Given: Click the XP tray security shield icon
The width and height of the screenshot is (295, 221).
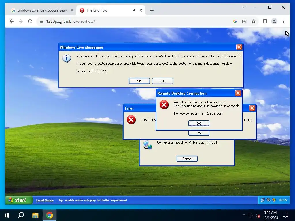Looking at the screenshot, I should pyautogui.click(x=274, y=200).
